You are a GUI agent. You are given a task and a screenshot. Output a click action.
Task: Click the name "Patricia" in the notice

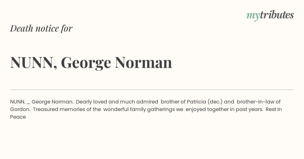click(196, 102)
